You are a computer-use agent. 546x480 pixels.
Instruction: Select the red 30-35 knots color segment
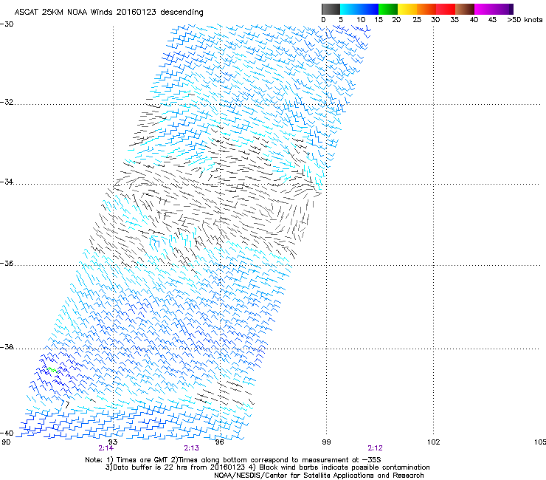446,9
